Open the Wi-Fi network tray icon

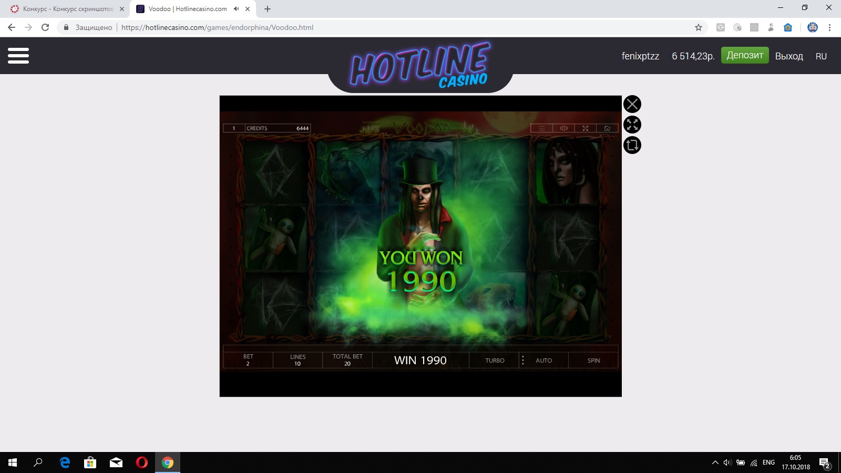[754, 462]
